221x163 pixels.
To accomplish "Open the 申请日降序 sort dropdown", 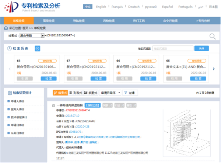I will click(x=110, y=93).
